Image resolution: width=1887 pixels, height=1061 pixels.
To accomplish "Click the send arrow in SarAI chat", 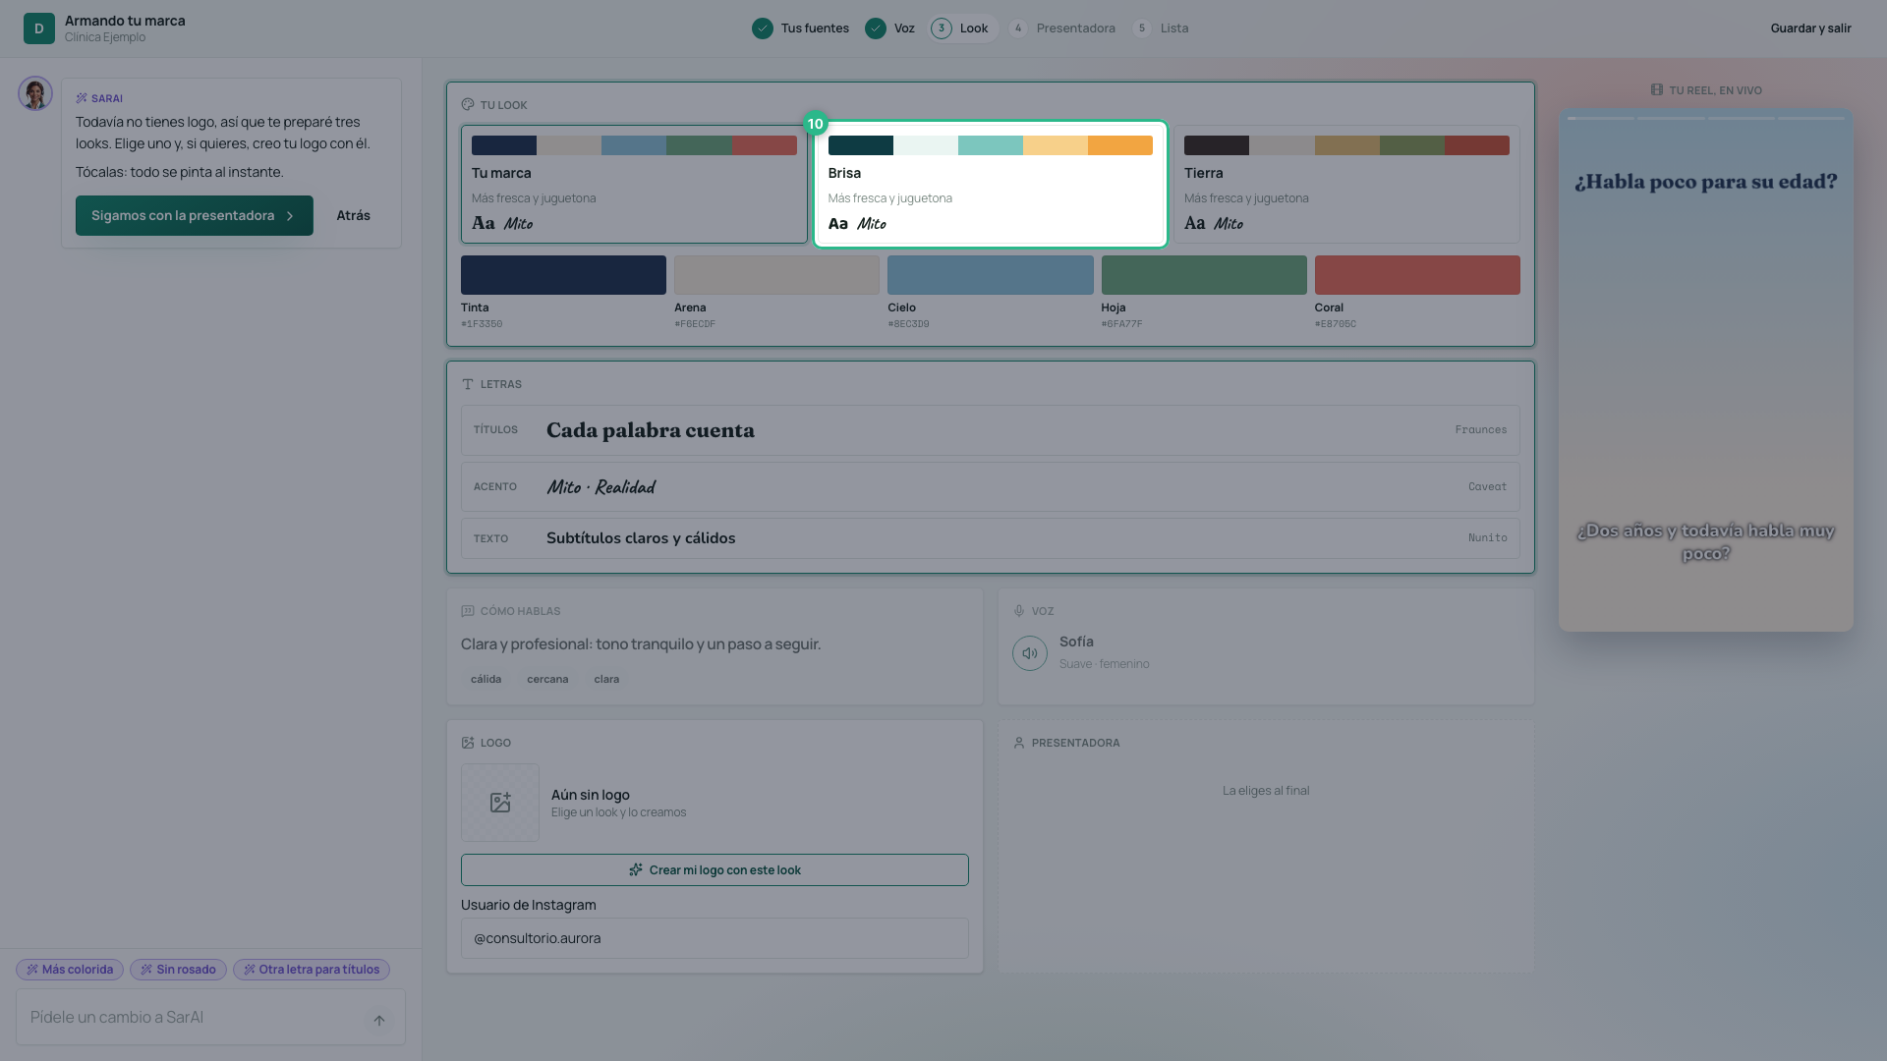I will coord(379,1020).
